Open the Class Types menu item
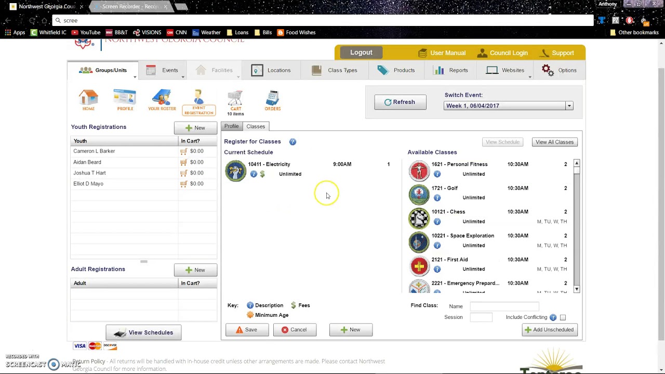 click(335, 70)
